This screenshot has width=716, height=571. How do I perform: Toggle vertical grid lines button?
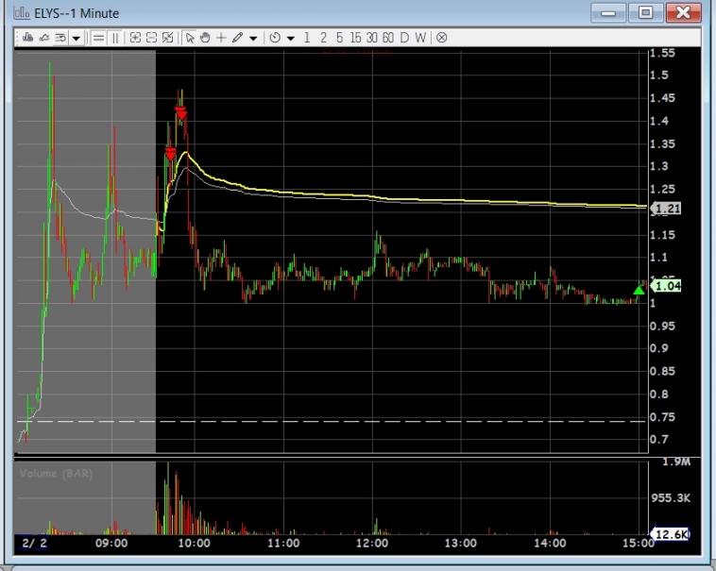click(x=115, y=38)
